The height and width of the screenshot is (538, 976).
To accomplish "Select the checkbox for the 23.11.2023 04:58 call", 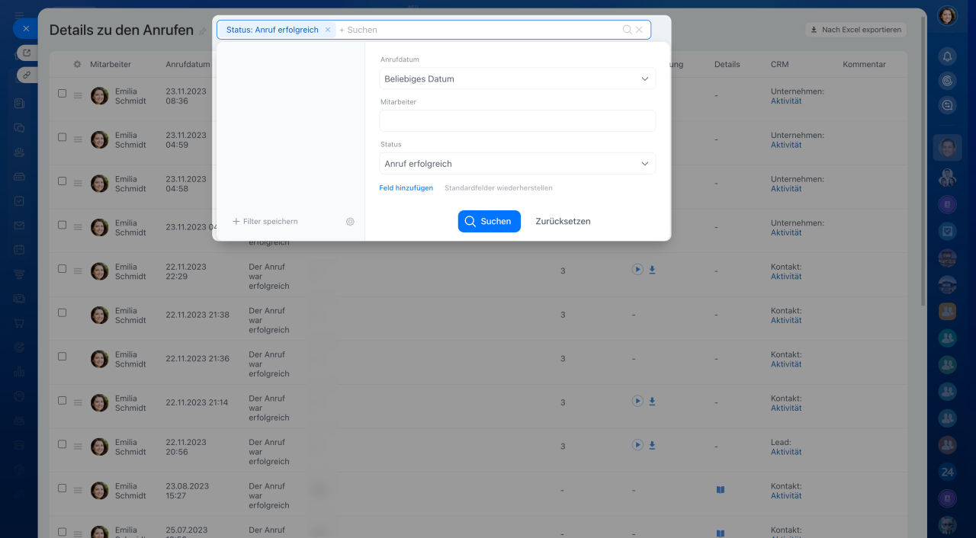I will click(63, 181).
